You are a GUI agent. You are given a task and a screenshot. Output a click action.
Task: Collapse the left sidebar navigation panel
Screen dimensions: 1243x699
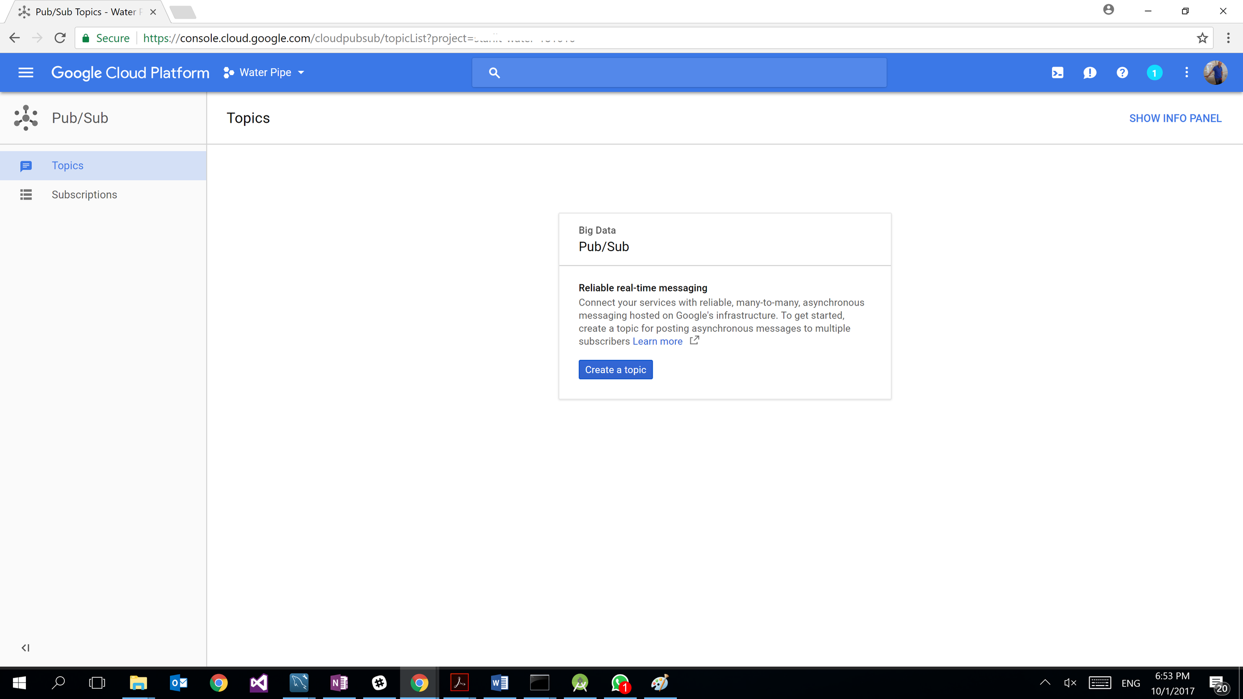coord(25,648)
